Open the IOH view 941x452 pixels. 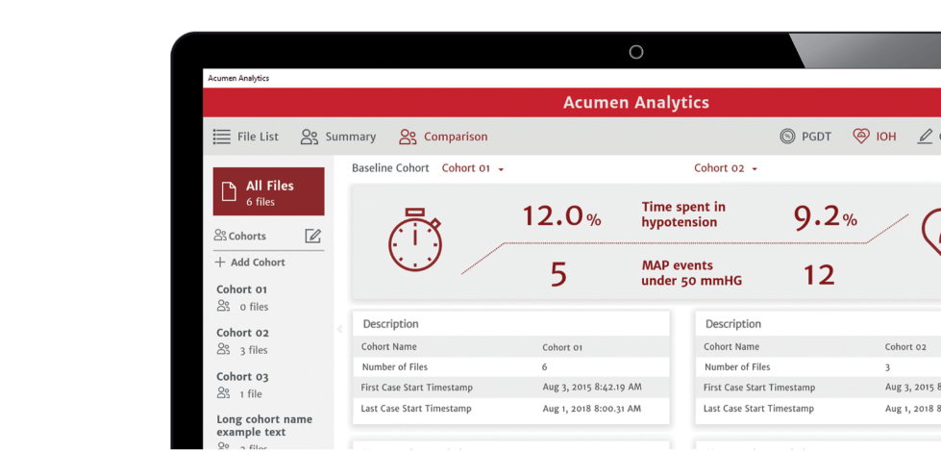(875, 137)
